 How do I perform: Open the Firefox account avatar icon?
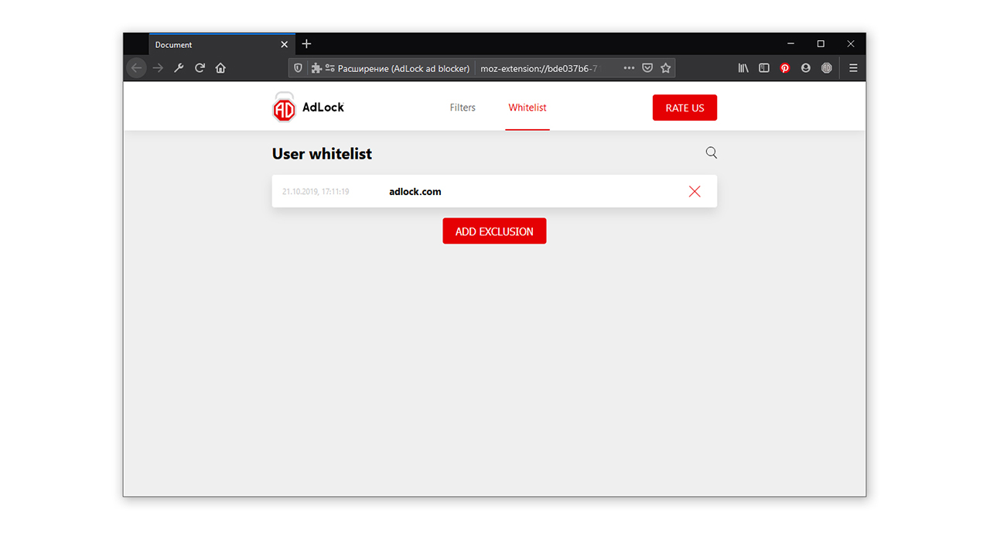tap(806, 68)
